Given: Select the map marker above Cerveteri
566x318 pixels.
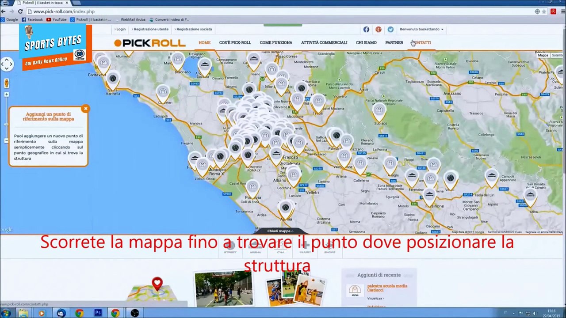Looking at the screenshot, I should tap(163, 94).
